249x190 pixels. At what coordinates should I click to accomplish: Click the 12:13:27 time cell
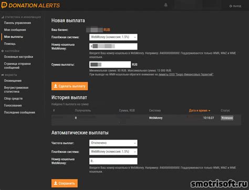click(x=209, y=118)
